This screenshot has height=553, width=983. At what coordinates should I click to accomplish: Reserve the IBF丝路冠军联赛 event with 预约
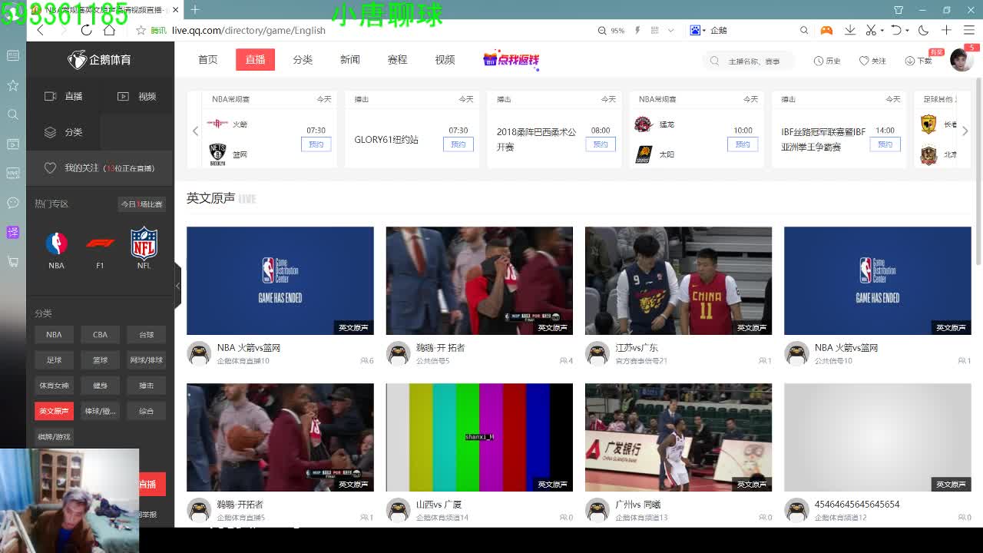coord(885,144)
